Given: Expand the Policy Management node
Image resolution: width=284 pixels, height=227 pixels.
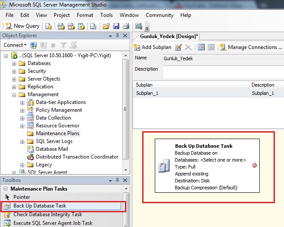Looking at the screenshot, I should click(22, 110).
